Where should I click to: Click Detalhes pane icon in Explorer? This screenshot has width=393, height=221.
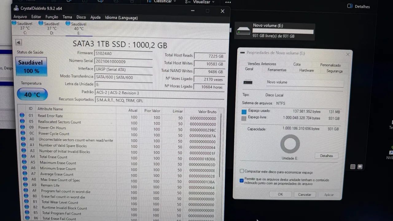tap(350, 6)
